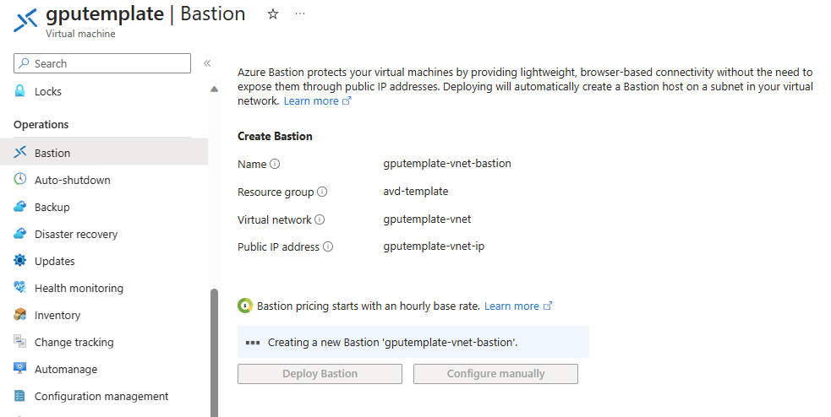This screenshot has width=831, height=417.
Task: Click info icon next to Name
Action: (275, 164)
